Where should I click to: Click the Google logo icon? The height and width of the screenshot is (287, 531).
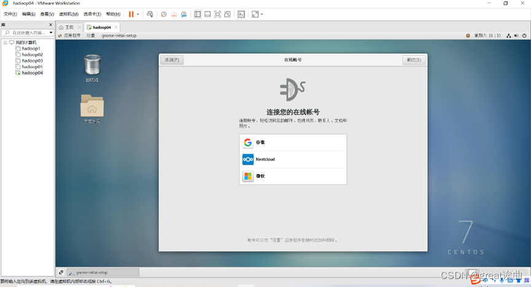pos(248,142)
